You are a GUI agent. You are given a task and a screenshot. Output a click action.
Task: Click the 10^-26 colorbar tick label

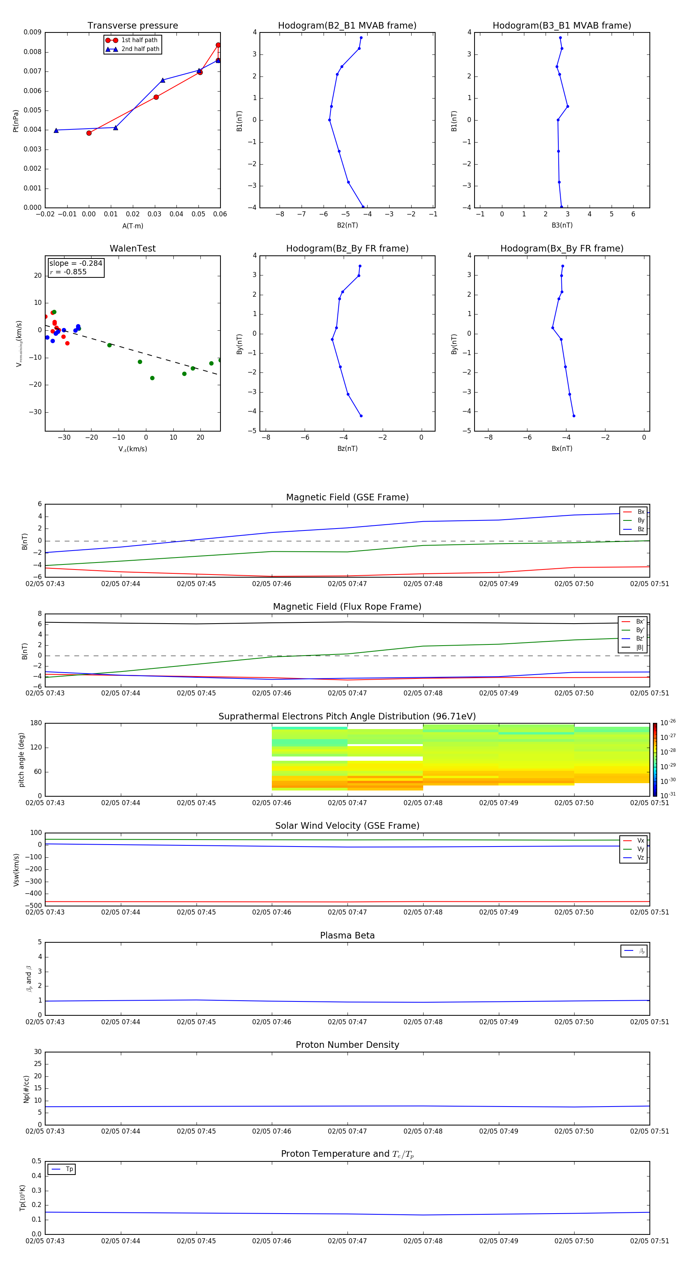tap(668, 722)
